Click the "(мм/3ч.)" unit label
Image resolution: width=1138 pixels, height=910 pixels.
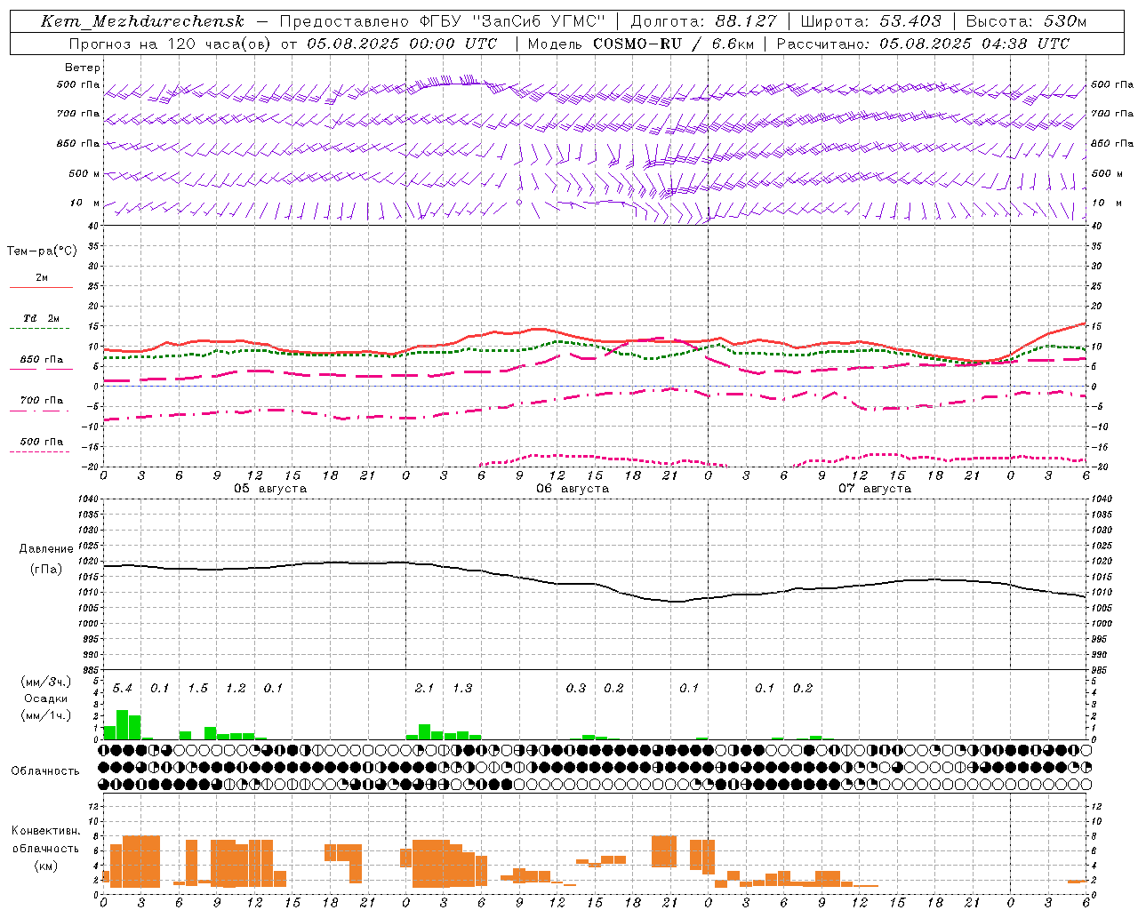[x=46, y=682]
